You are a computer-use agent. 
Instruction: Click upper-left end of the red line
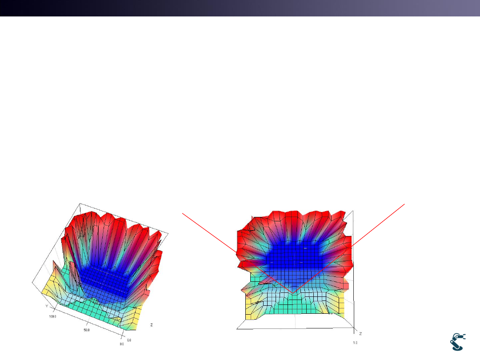coord(183,214)
